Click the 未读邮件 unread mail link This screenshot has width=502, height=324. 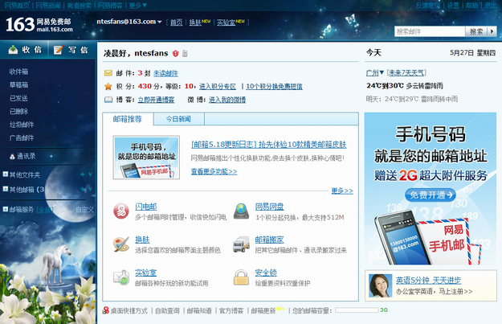(165, 73)
